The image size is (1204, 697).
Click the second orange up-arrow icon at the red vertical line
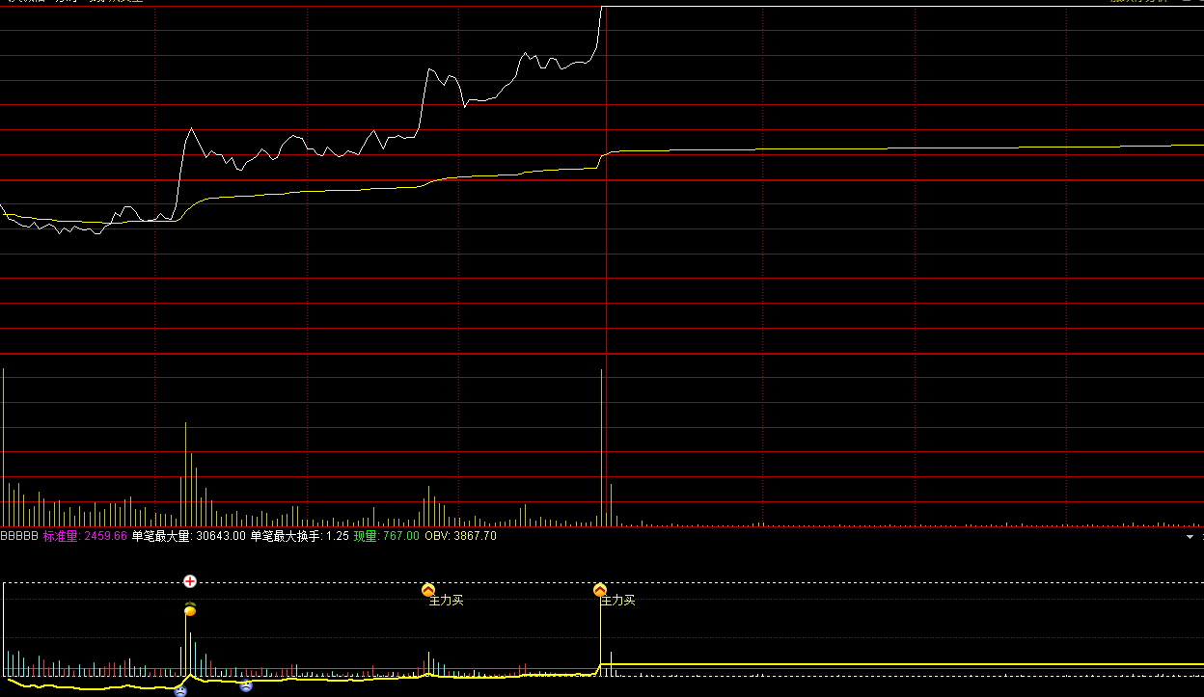[600, 589]
